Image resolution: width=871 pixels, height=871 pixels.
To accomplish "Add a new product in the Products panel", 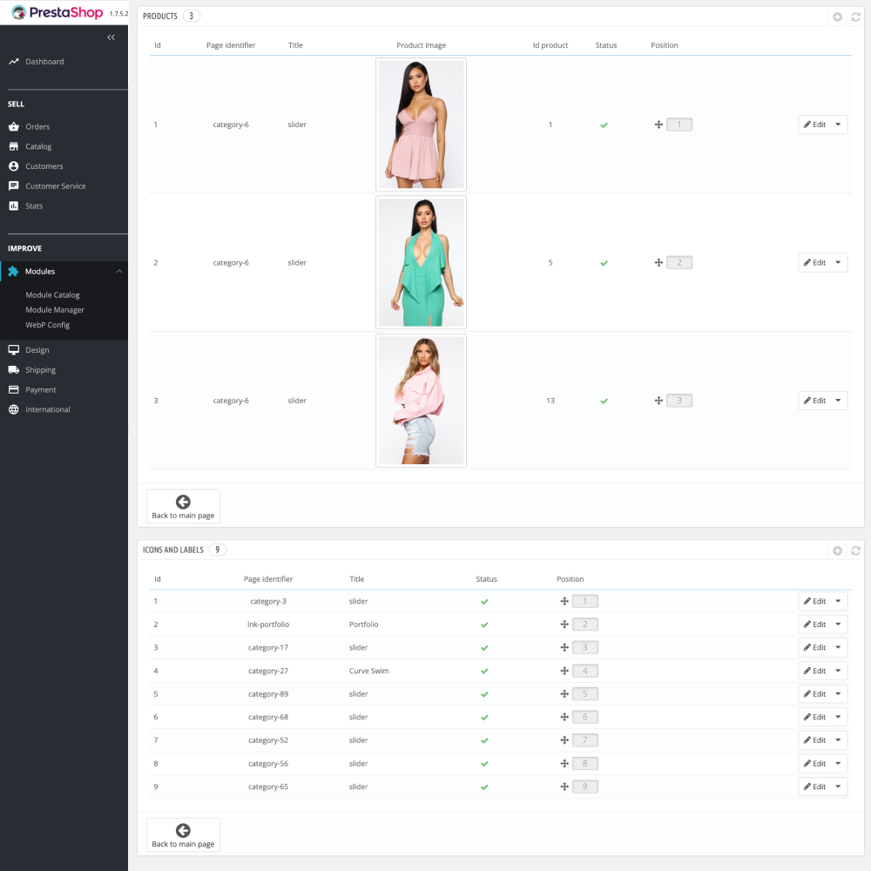I will pos(838,16).
